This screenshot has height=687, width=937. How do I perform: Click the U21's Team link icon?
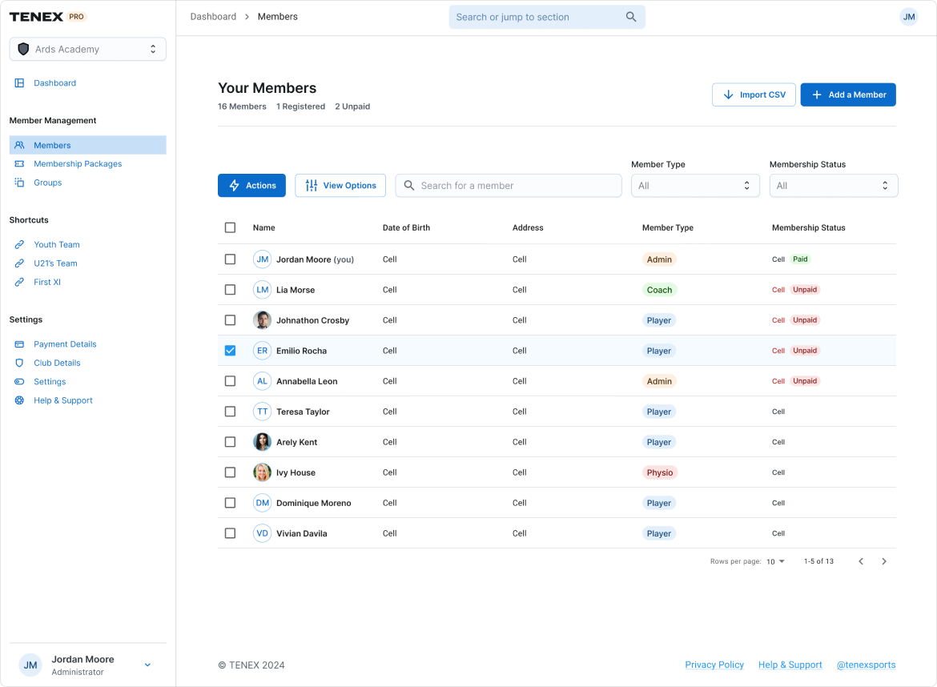point(20,263)
